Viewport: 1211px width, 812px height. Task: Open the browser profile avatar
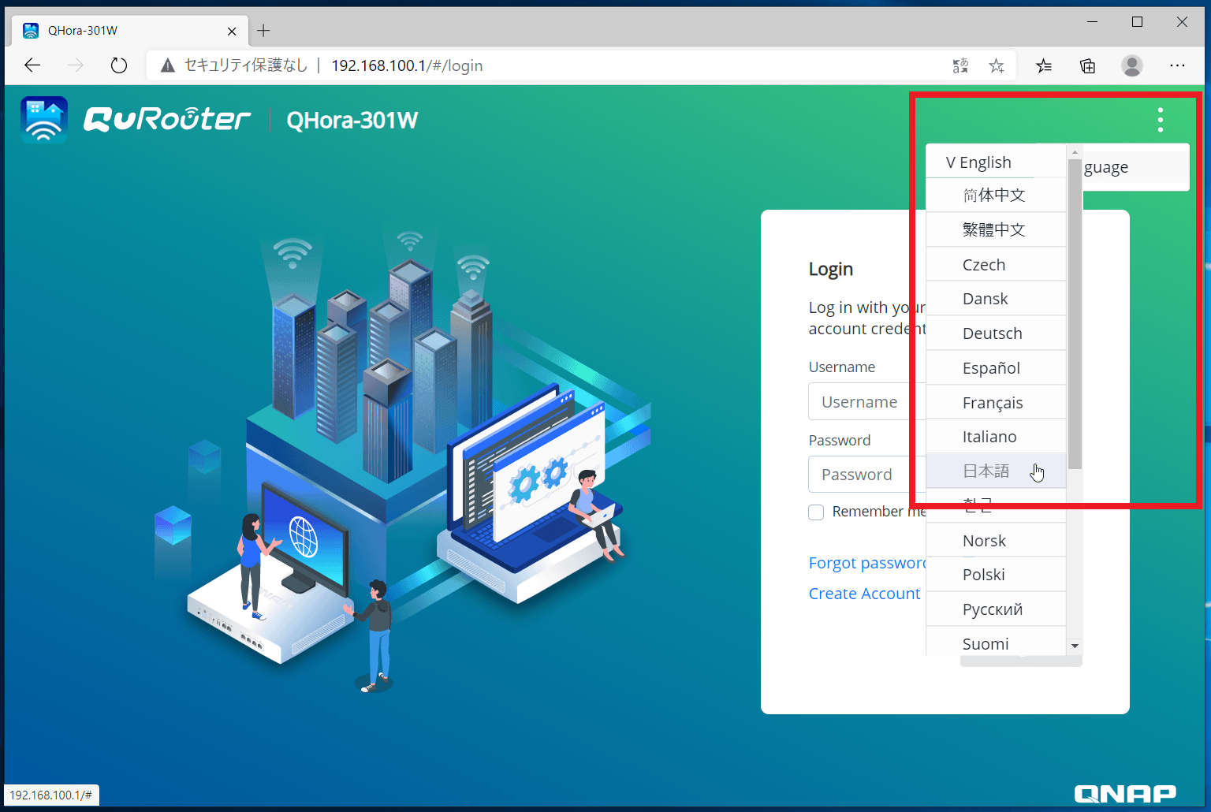coord(1132,65)
